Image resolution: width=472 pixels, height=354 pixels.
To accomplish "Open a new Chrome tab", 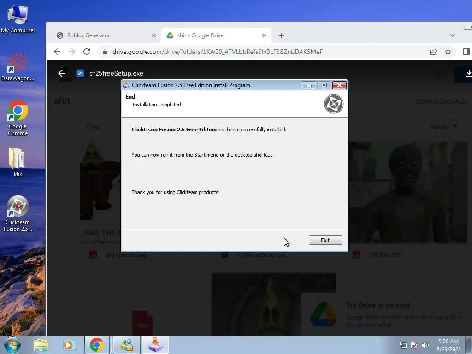I will tap(282, 35).
